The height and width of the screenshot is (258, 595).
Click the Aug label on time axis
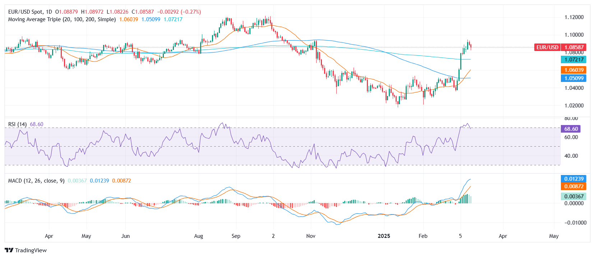tap(198, 236)
